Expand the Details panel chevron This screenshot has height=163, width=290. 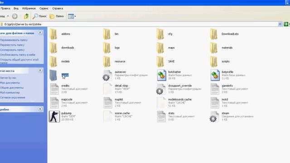(x=40, y=109)
